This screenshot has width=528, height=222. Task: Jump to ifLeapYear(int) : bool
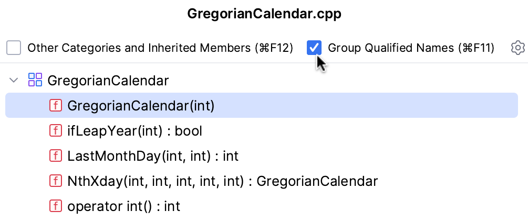(x=134, y=131)
